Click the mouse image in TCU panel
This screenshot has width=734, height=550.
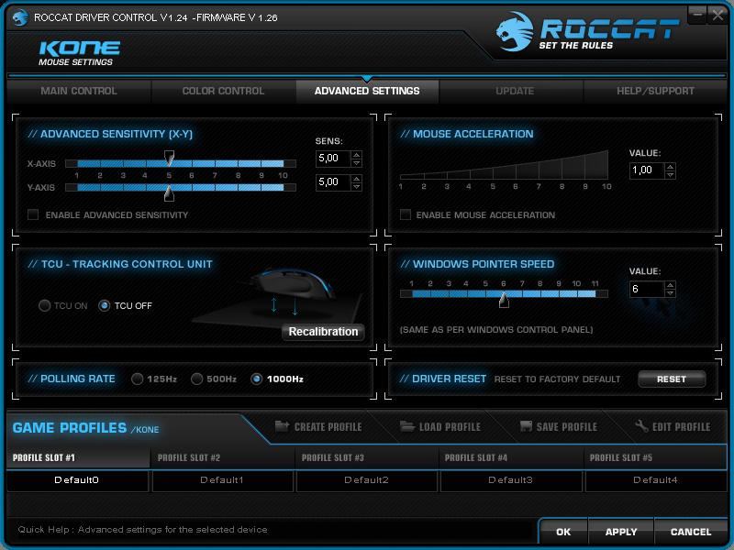coord(293,284)
